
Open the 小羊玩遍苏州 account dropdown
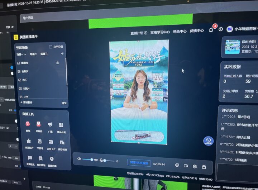pyautogui.click(x=243, y=29)
